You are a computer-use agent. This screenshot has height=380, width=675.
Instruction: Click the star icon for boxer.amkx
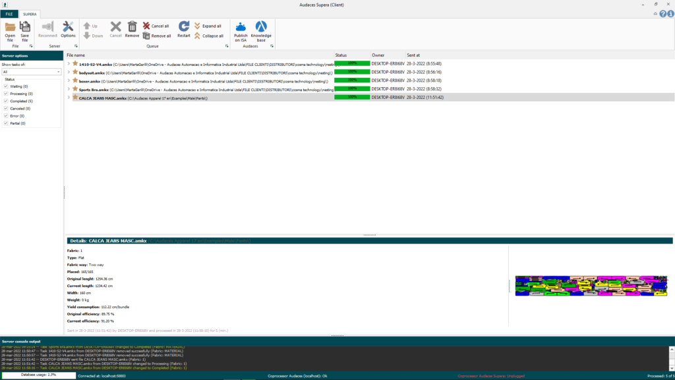[75, 80]
